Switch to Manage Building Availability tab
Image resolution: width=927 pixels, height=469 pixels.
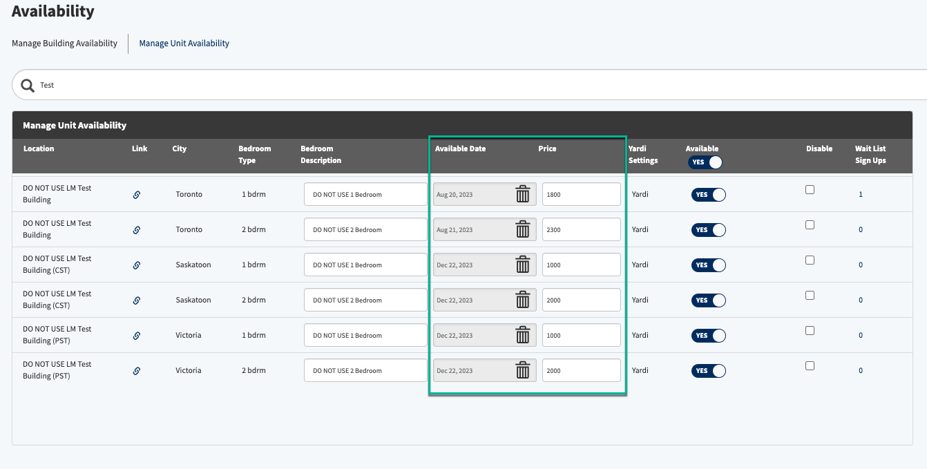click(64, 44)
